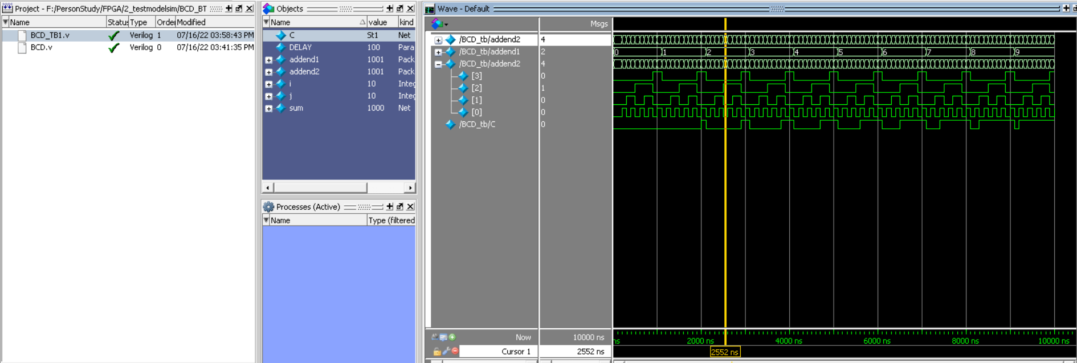Click Cursor 1 name field
Image resolution: width=1077 pixels, height=363 pixels.
click(498, 352)
